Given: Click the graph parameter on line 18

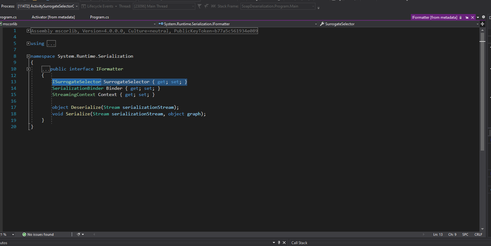Looking at the screenshot, I should point(194,114).
